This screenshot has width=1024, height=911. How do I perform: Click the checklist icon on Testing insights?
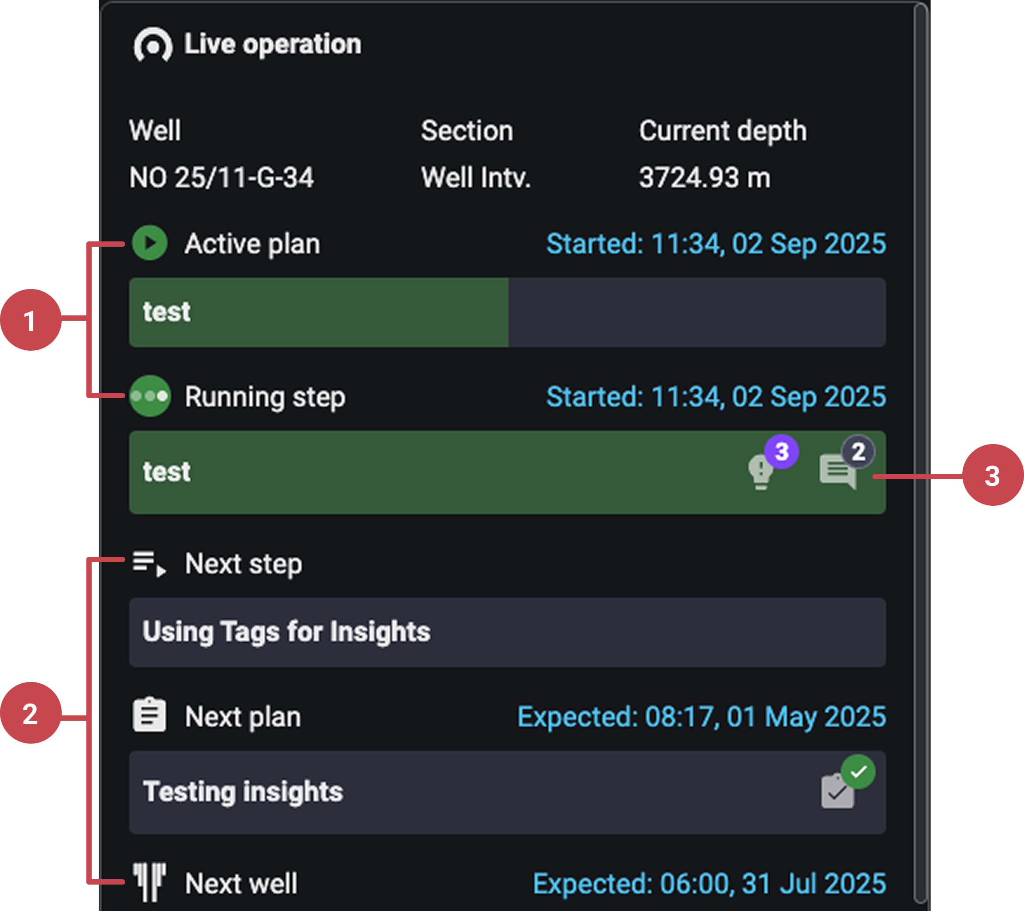pos(838,791)
